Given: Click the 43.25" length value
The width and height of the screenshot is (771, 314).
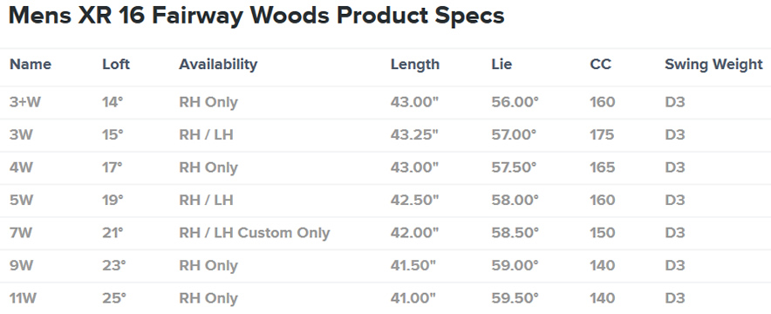Looking at the screenshot, I should (414, 134).
